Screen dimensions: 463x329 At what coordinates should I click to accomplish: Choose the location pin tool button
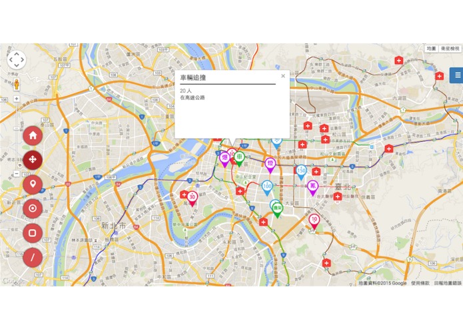coord(33,184)
